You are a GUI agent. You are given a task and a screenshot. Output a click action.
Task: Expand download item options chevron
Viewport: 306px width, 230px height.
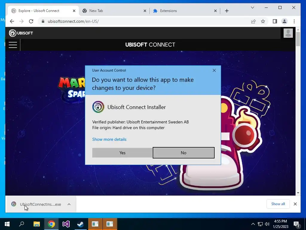[x=69, y=204]
